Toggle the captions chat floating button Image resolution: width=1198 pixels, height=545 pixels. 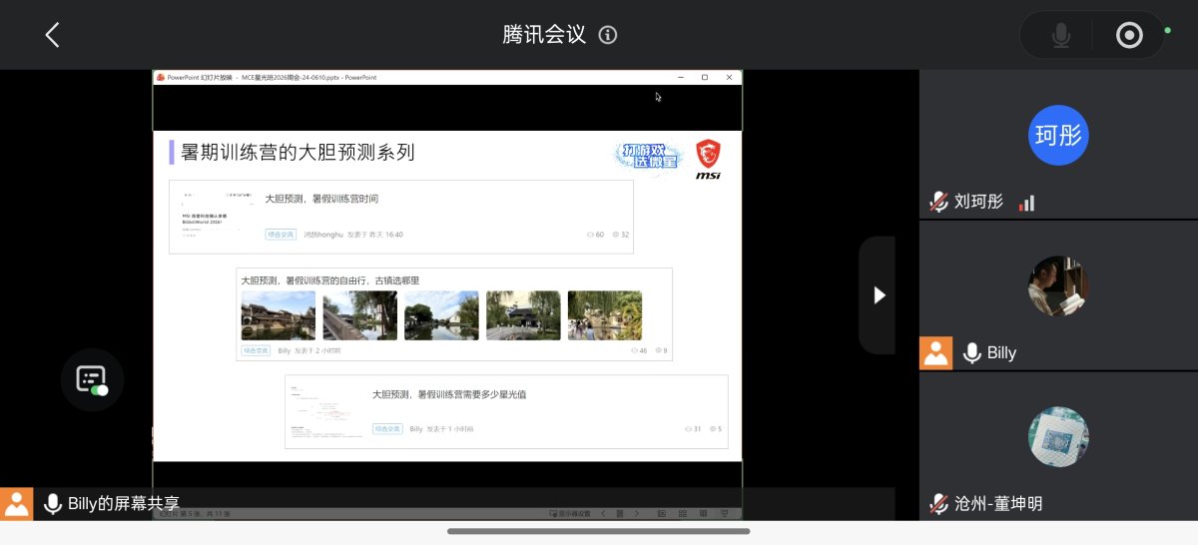pyautogui.click(x=92, y=379)
